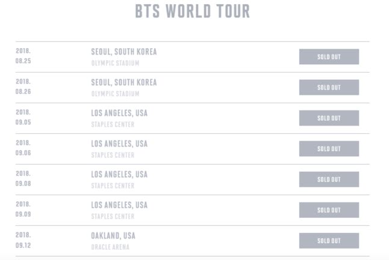
Task: Select the 2018.09.12 date label
Action: (x=23, y=240)
